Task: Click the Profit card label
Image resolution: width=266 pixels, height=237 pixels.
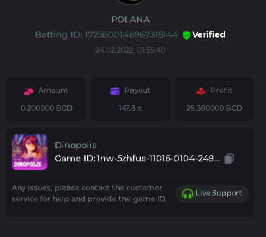Action: [x=221, y=90]
